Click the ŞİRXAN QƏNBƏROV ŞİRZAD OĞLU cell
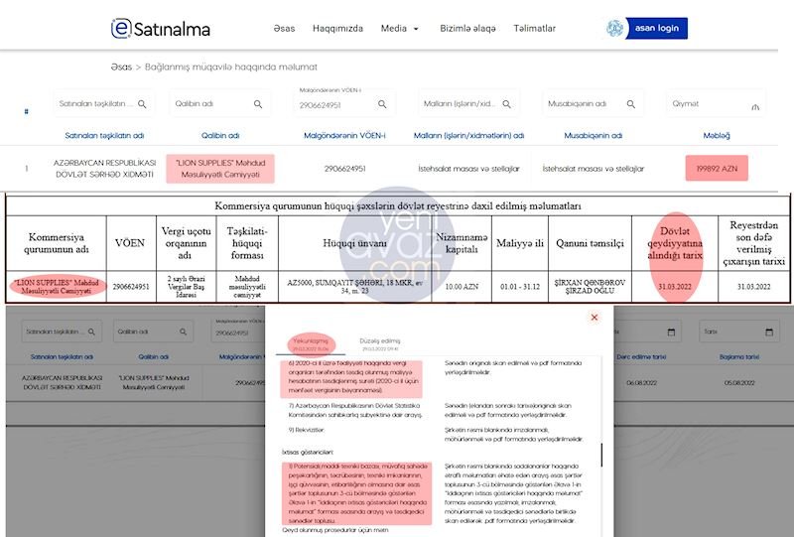 [x=590, y=287]
